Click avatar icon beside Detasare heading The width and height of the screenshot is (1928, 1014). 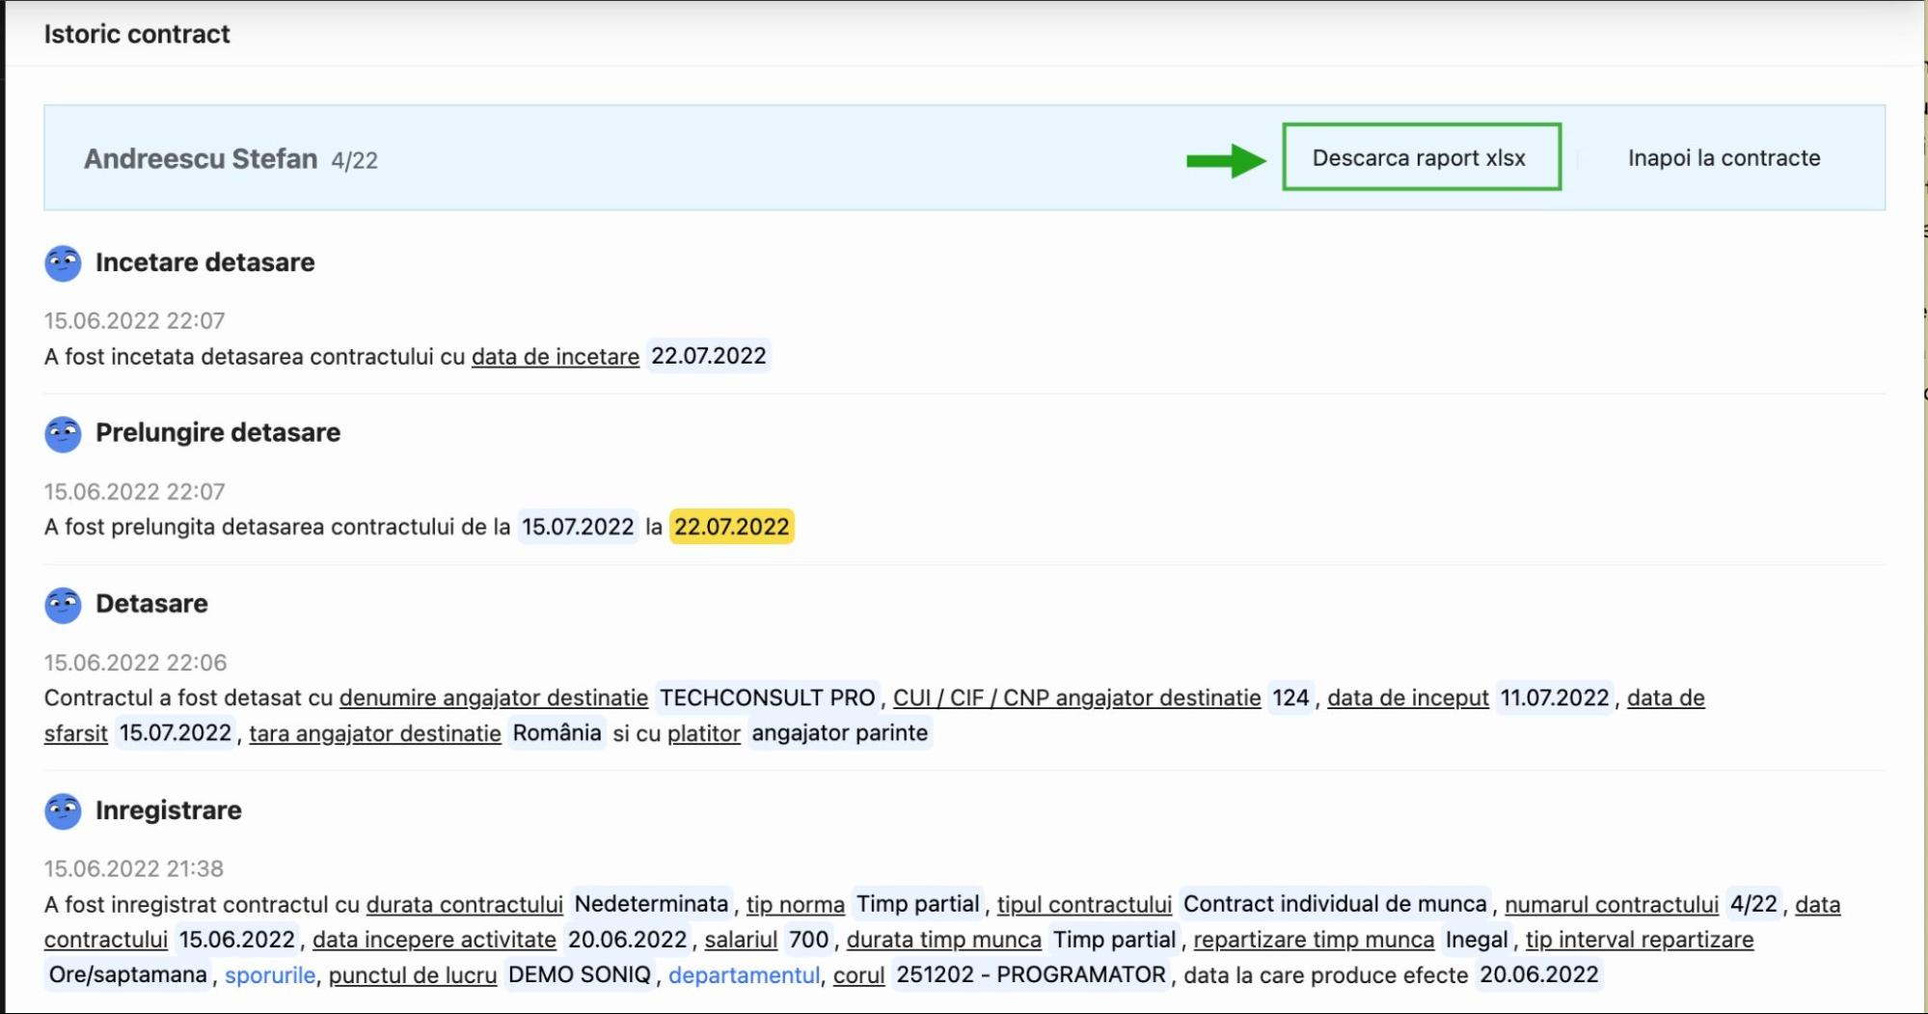(63, 605)
